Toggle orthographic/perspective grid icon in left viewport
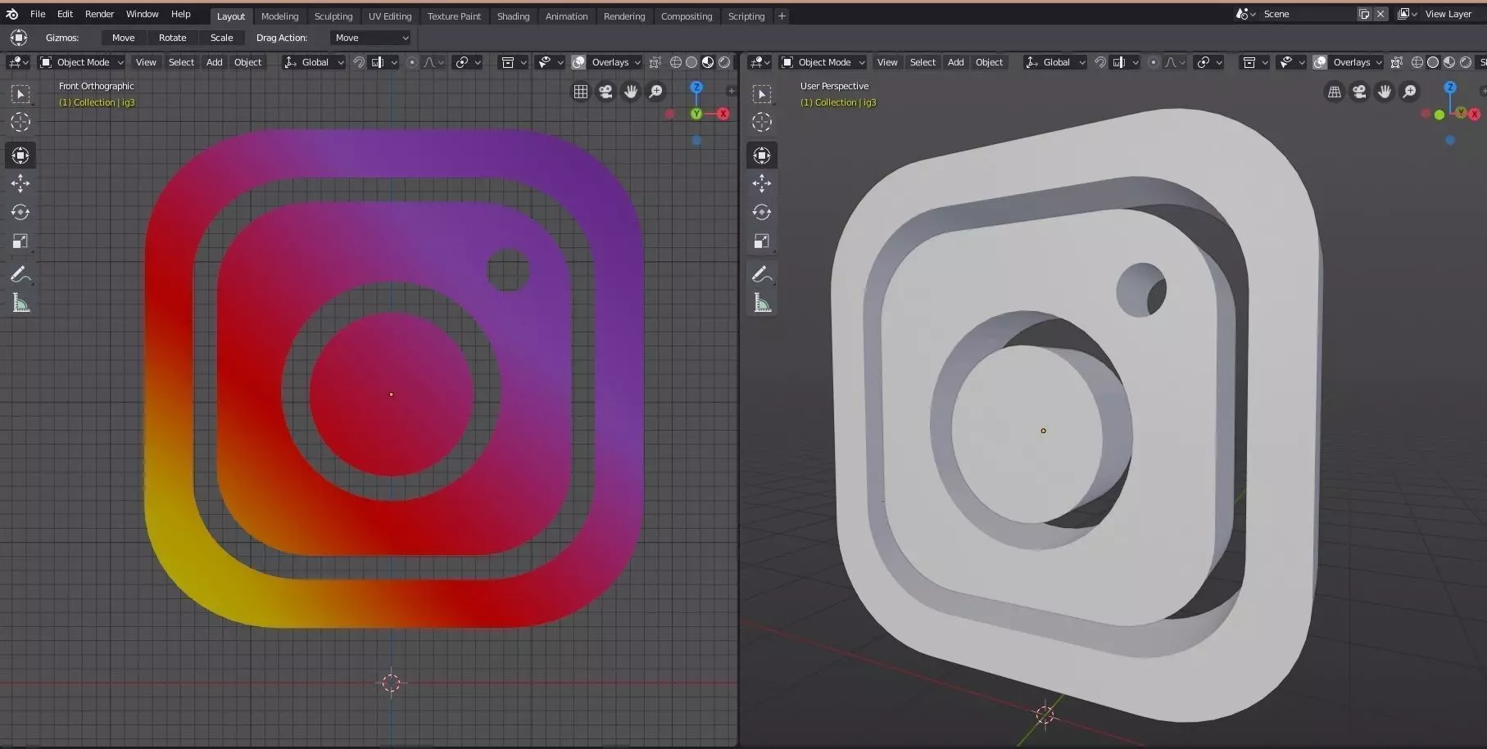The width and height of the screenshot is (1487, 749). tap(581, 92)
